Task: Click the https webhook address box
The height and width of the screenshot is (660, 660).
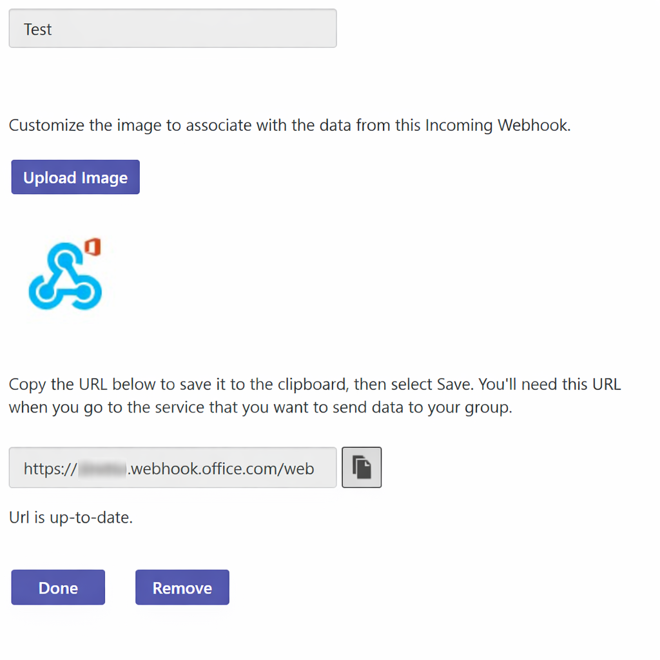Action: tap(172, 467)
